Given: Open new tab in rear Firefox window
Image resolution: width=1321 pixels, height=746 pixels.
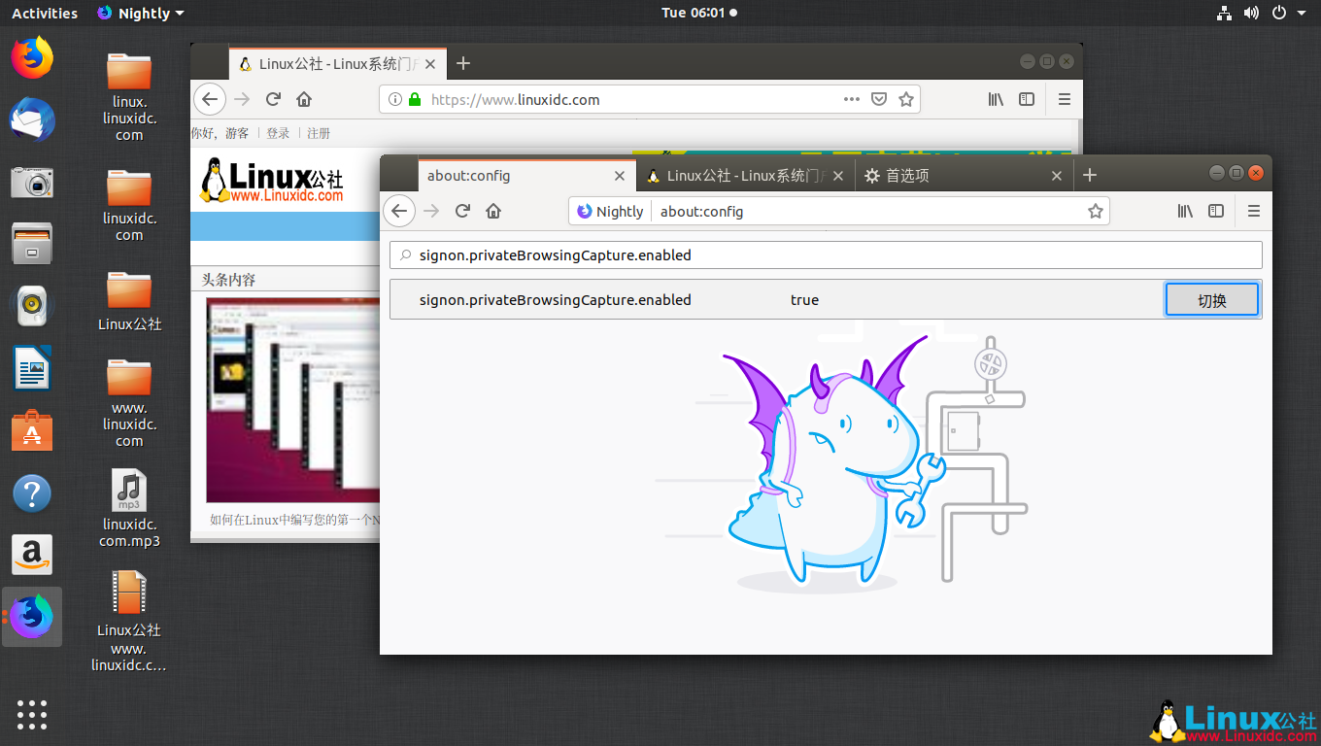Looking at the screenshot, I should [463, 63].
